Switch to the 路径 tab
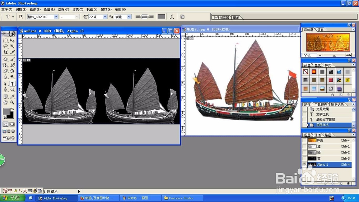Image resolution: width=359 pixels, height=202 pixels. click(x=327, y=135)
